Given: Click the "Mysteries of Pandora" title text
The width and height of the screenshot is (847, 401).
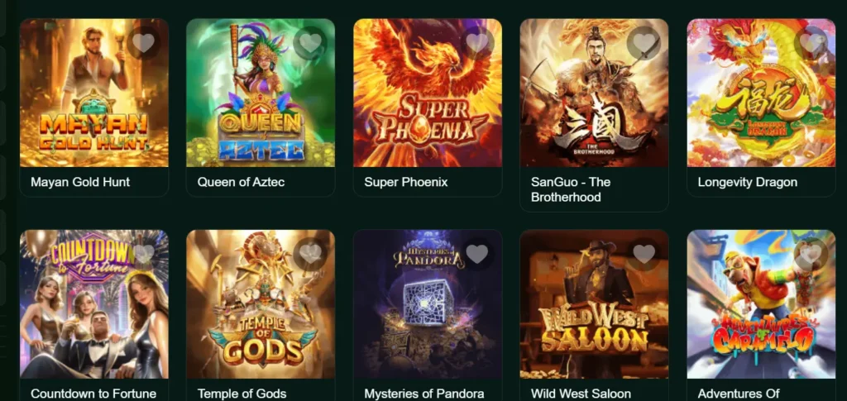Looking at the screenshot, I should [424, 394].
